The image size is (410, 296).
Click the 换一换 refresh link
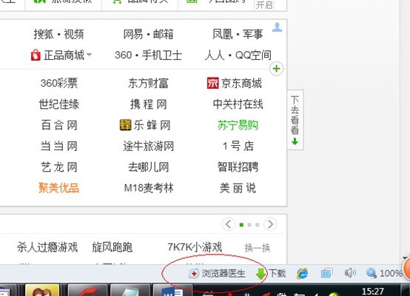(258, 248)
